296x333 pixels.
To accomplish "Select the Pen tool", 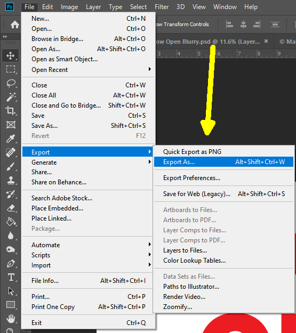I will pos(11,264).
